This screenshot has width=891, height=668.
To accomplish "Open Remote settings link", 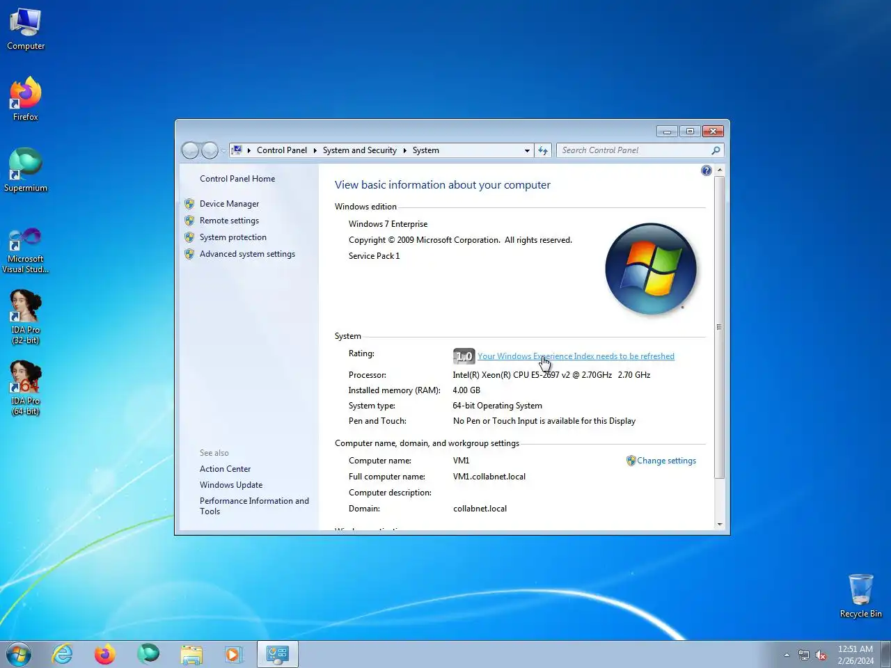I will [229, 221].
